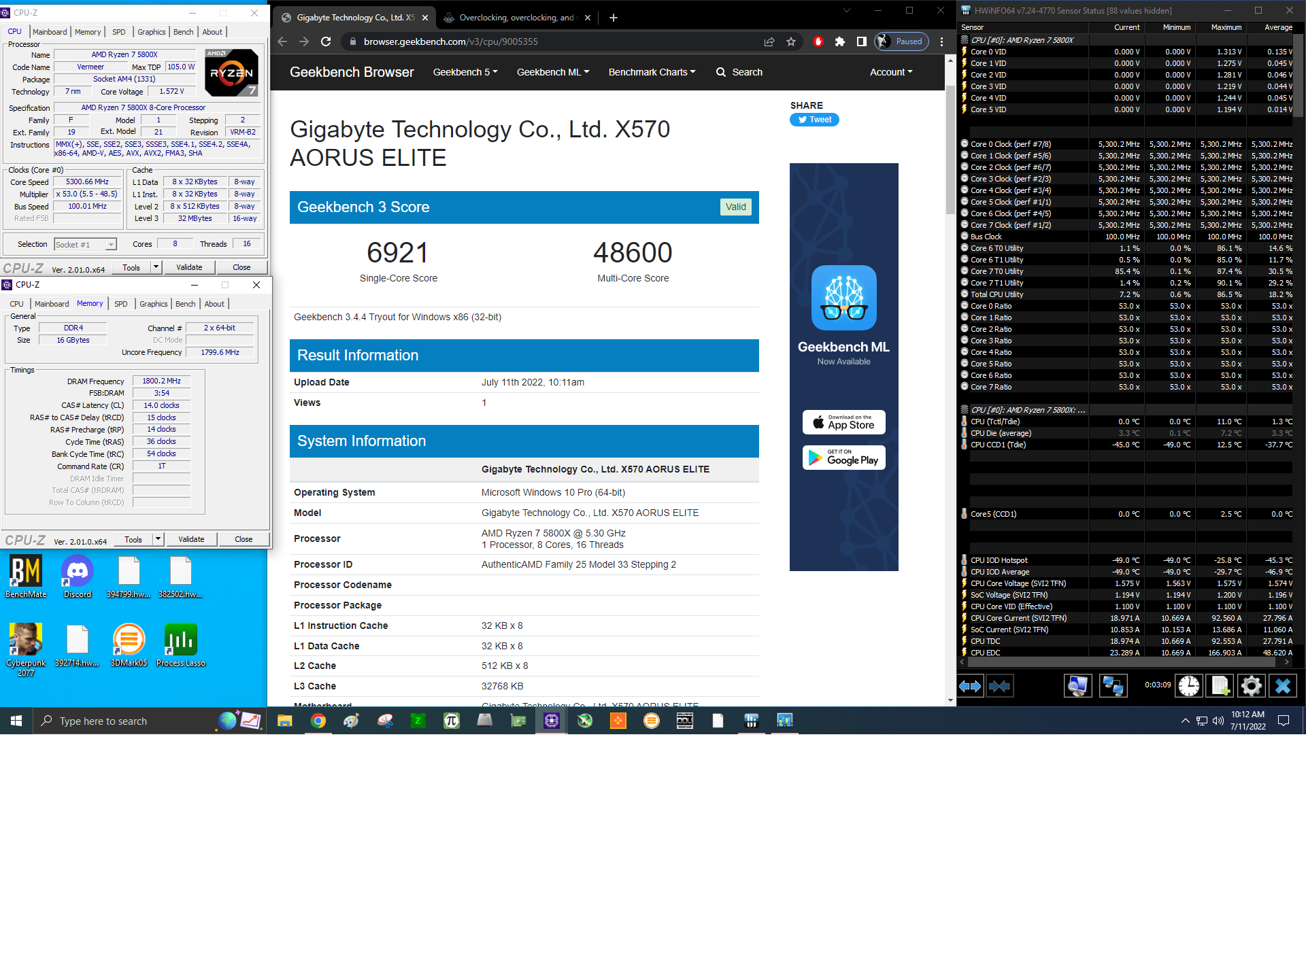Screen dimensions: 1306x960
Task: Open BenchMate desktop shortcut
Action: tap(26, 577)
